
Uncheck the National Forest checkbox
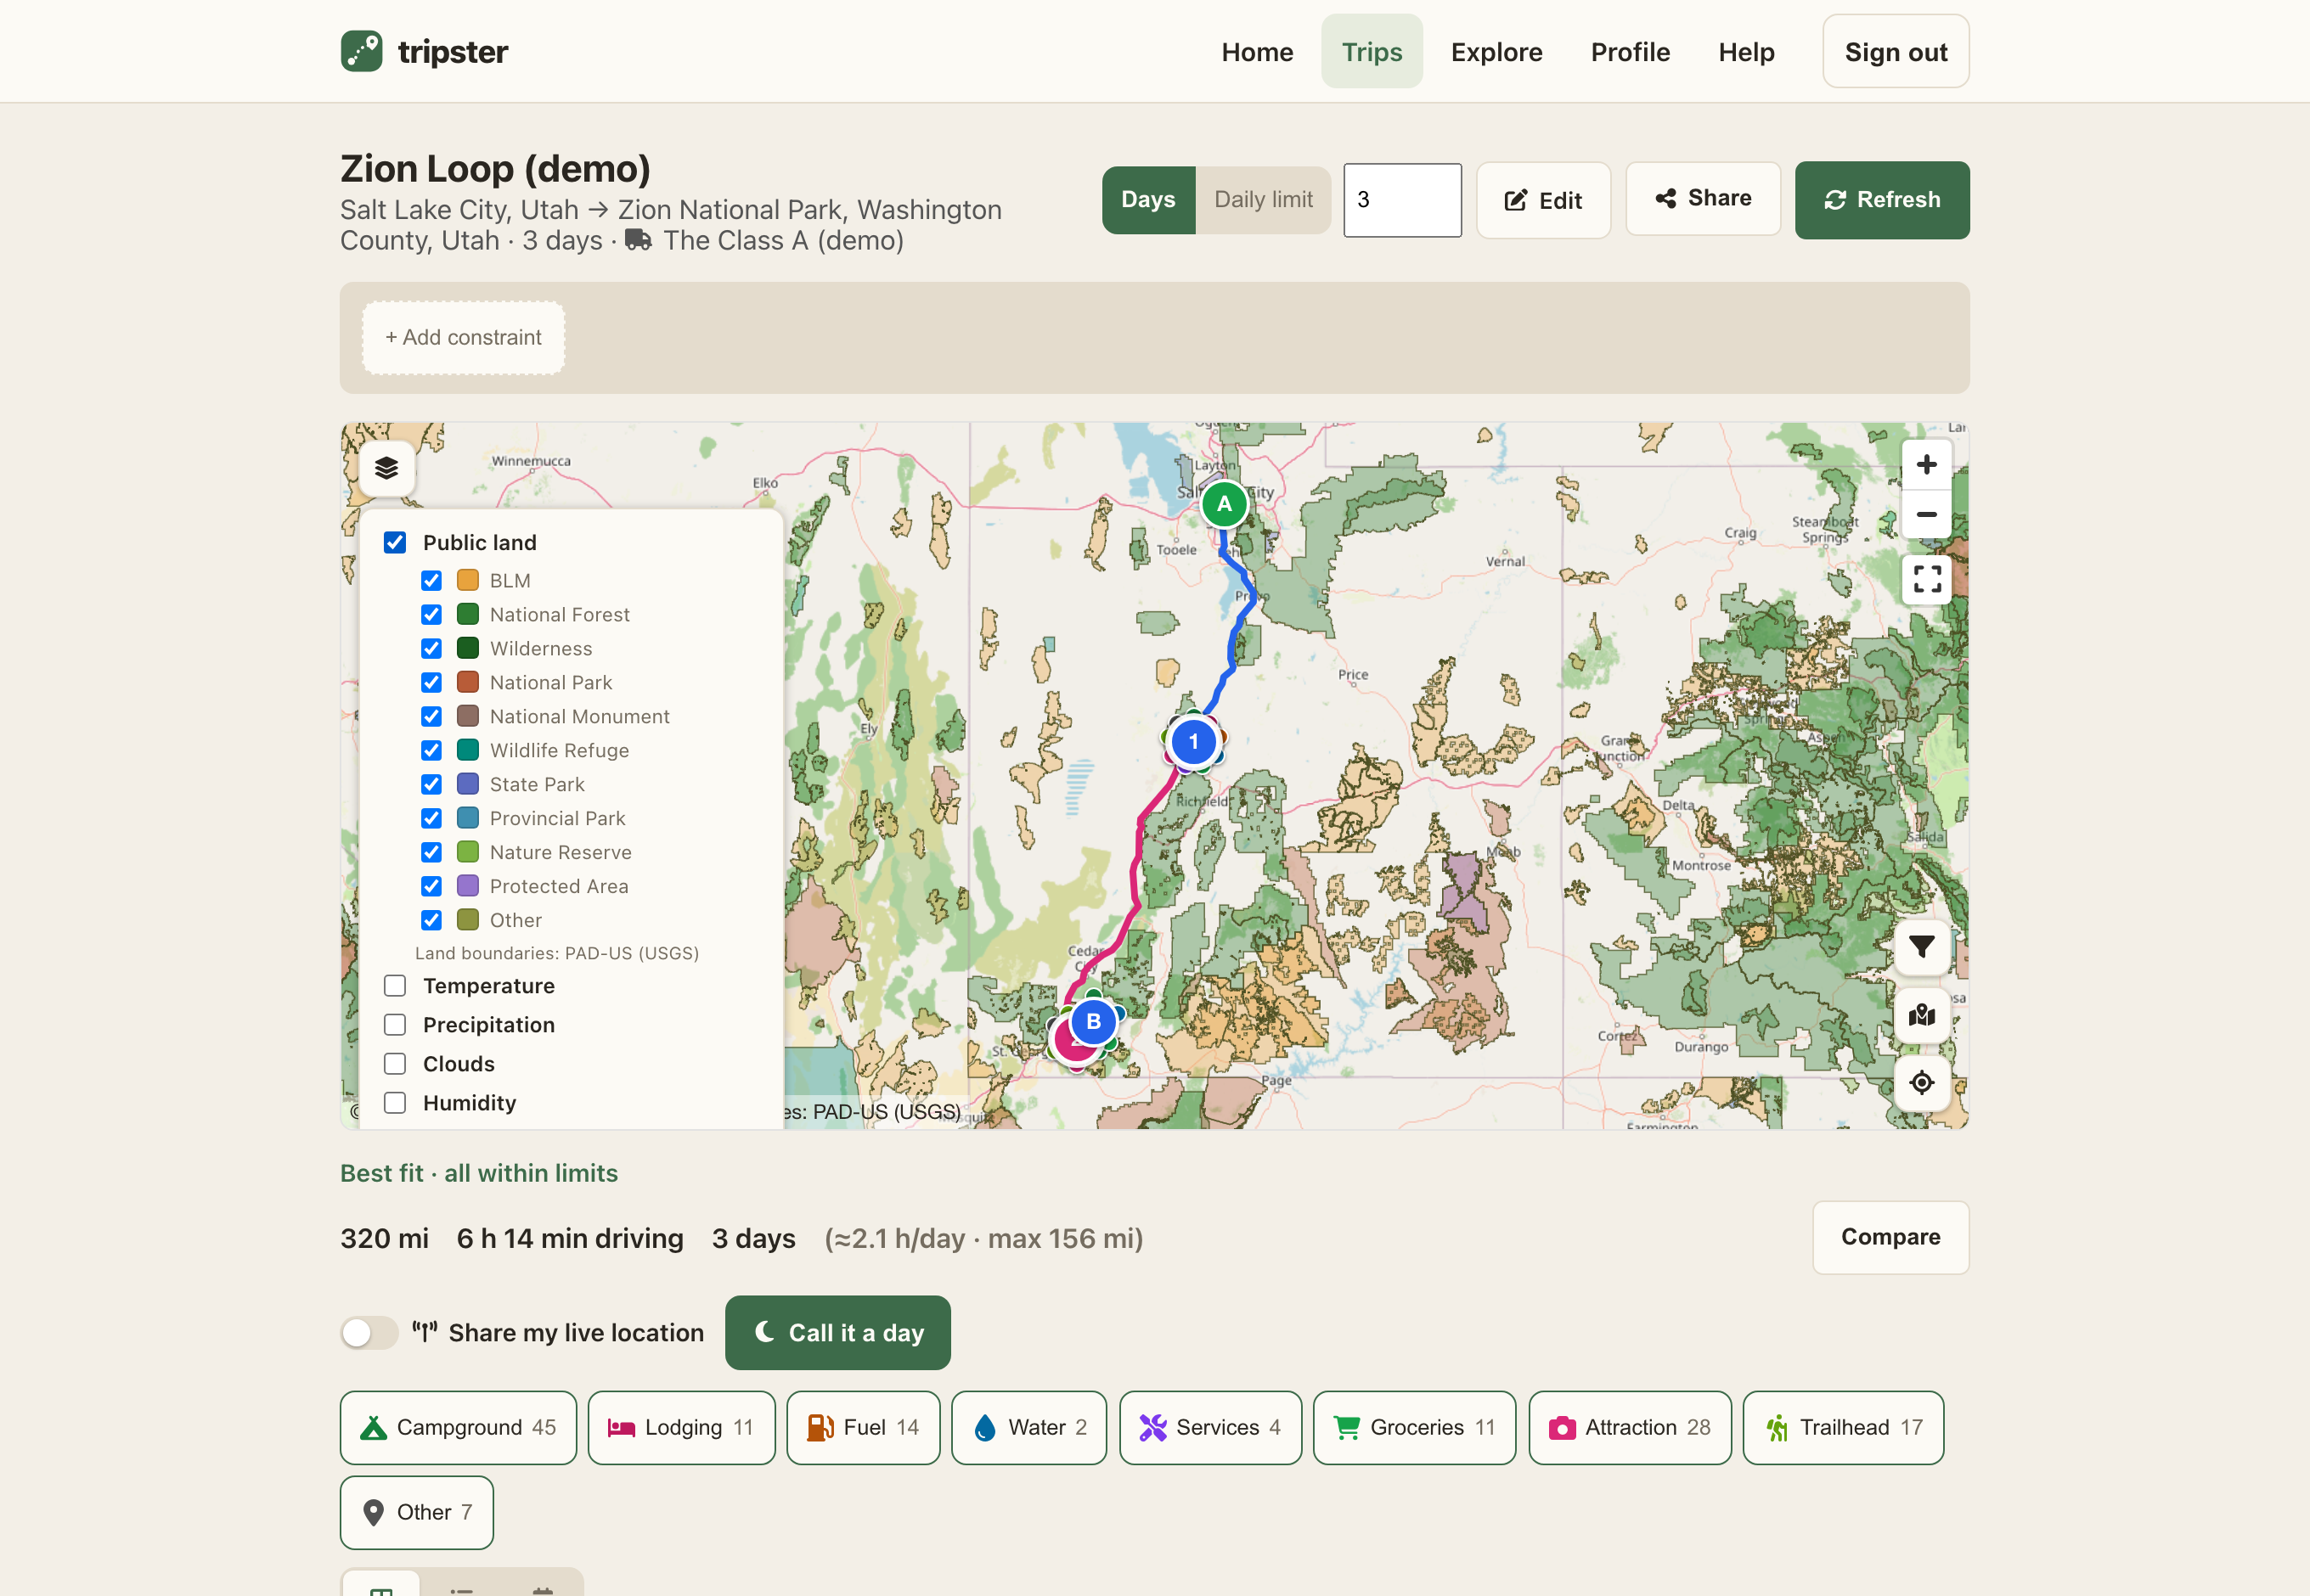[x=431, y=615]
